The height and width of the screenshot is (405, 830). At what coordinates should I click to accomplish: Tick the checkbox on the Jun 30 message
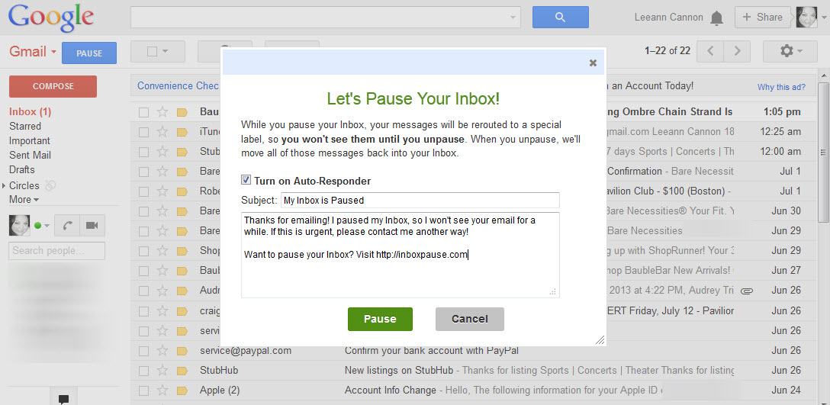(x=143, y=212)
